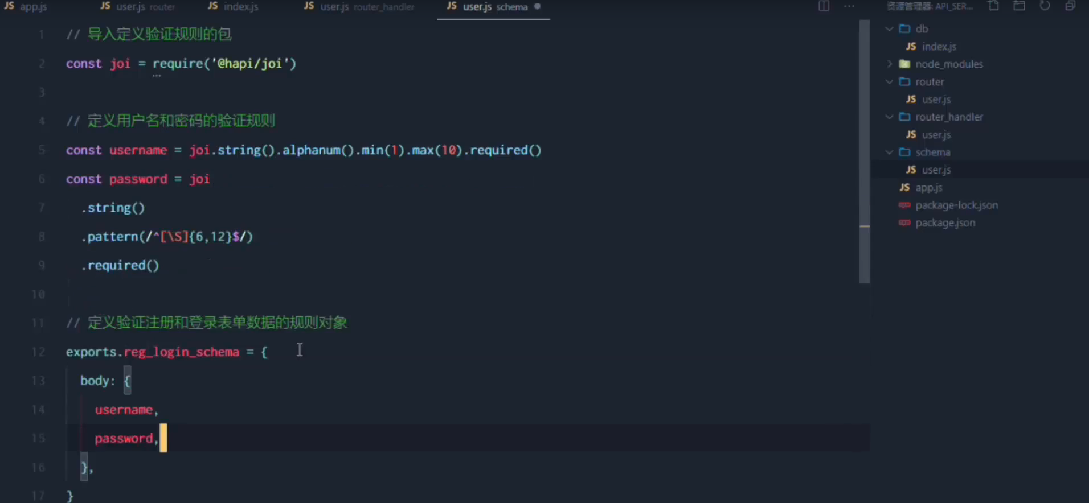1089x503 pixels.
Task: Click the 'password' variable on line 6
Action: [138, 179]
